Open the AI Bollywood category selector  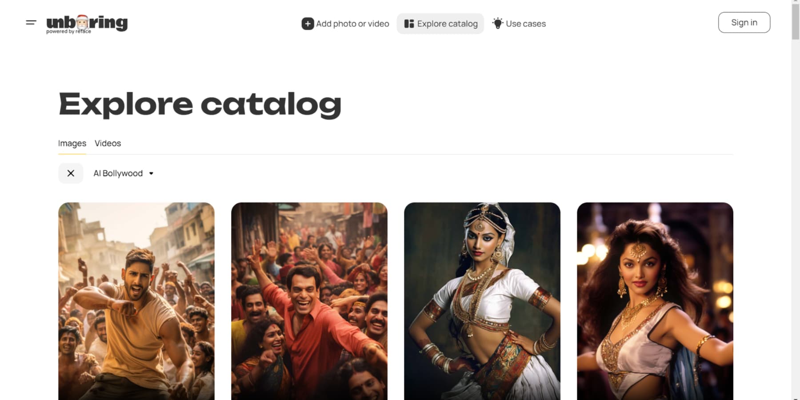point(123,173)
